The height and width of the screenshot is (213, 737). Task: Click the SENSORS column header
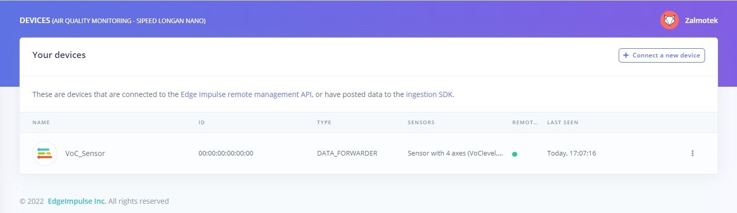coord(421,123)
